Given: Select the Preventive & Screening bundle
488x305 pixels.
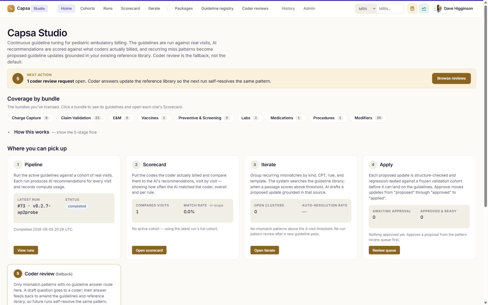Looking at the screenshot, I should coord(204,118).
